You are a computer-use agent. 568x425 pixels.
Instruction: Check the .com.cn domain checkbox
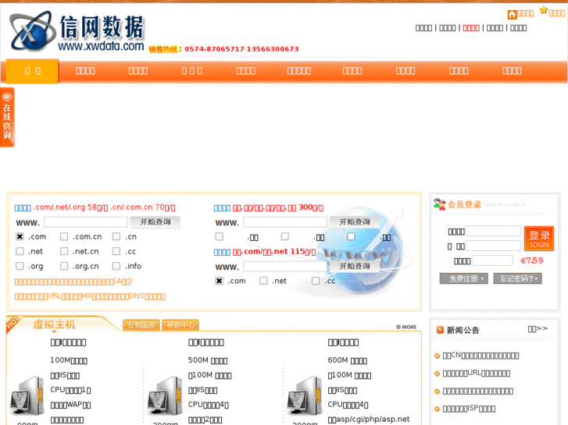[x=64, y=236]
